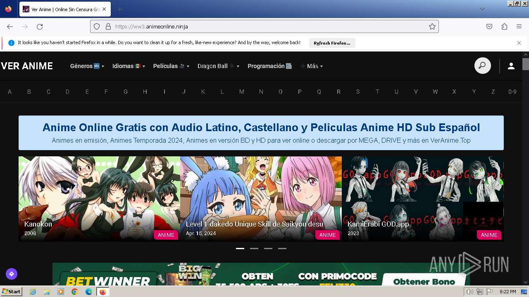The image size is (529, 297).
Task: Launch Microsoft Edge from taskbar
Action: point(89,292)
